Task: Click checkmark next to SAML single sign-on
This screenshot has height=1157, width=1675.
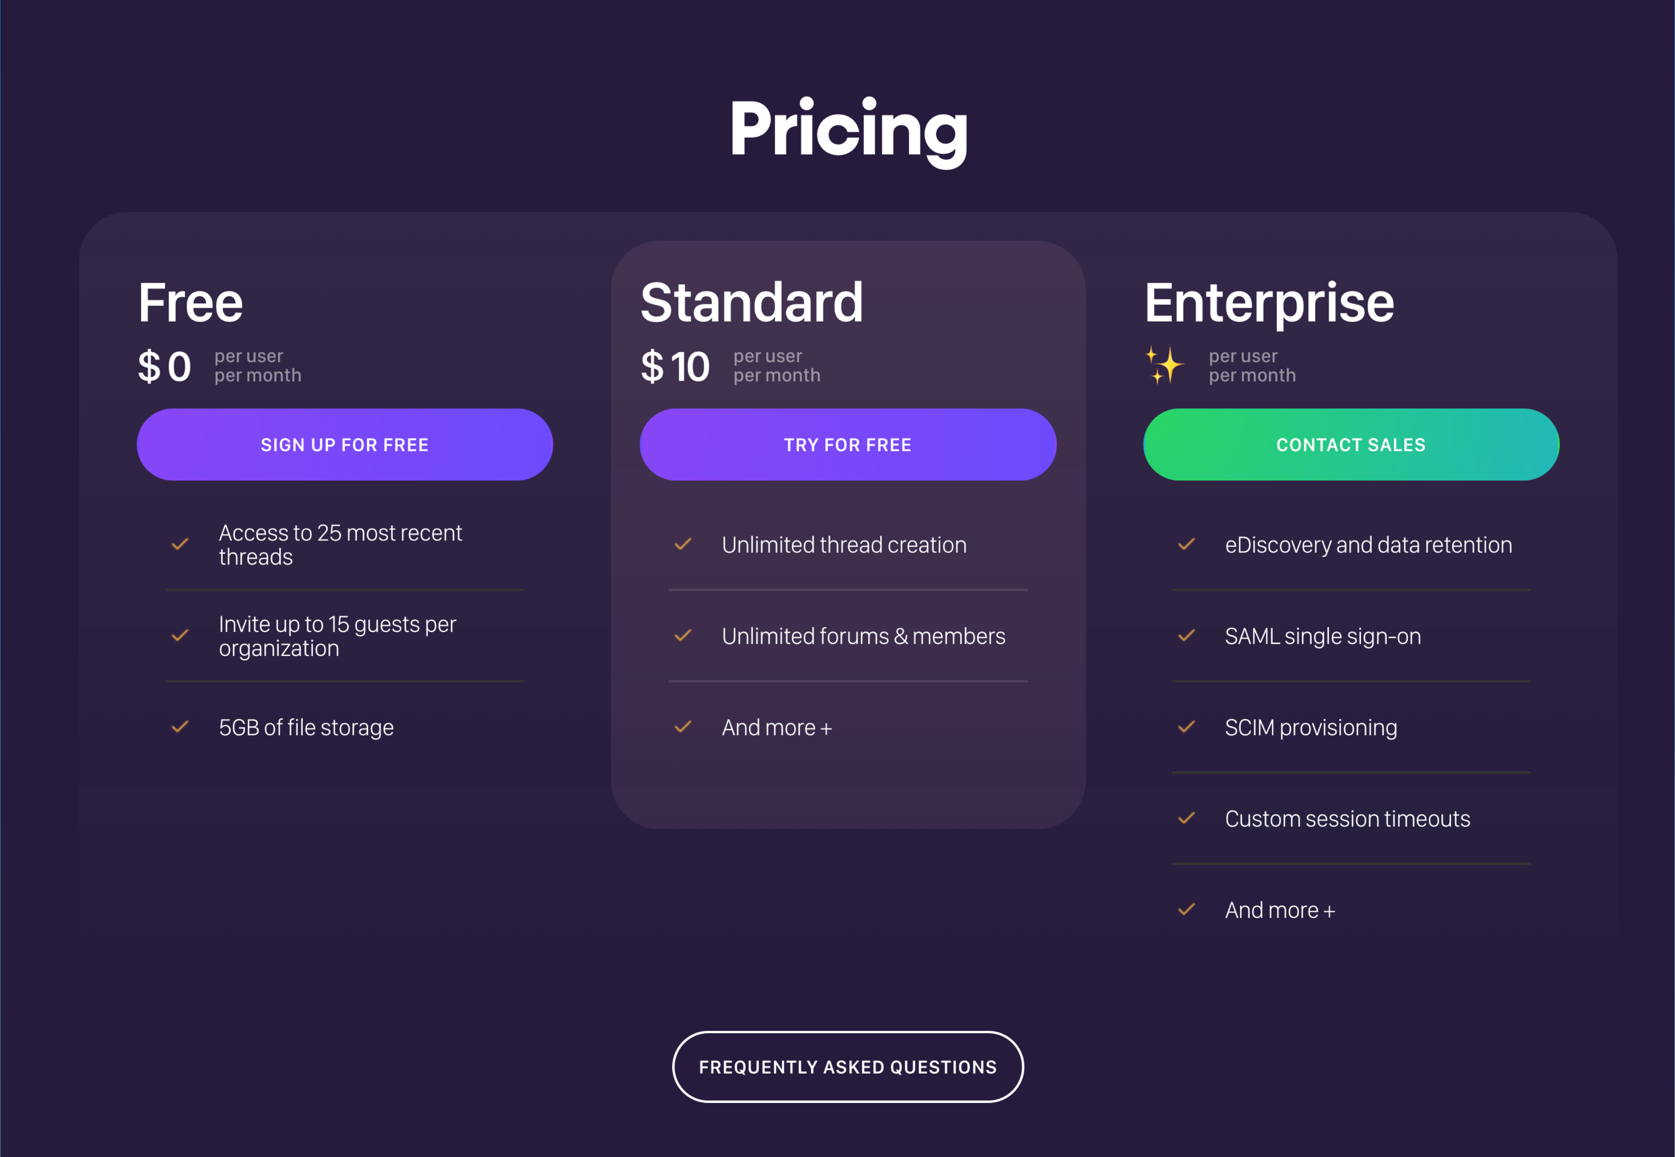Action: click(1186, 635)
